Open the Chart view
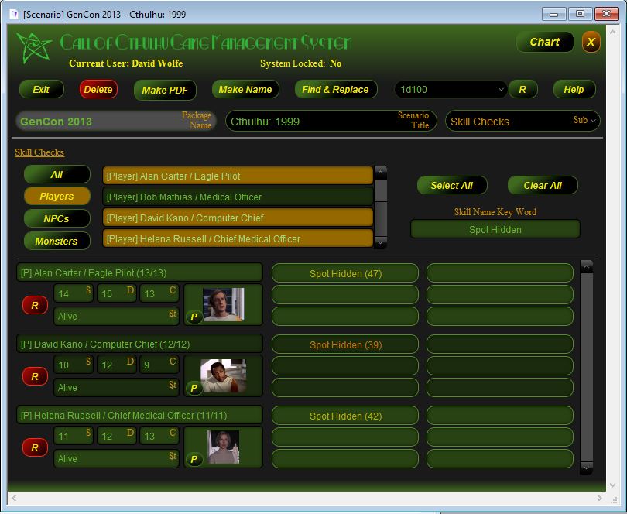The height and width of the screenshot is (514, 627). (x=545, y=42)
